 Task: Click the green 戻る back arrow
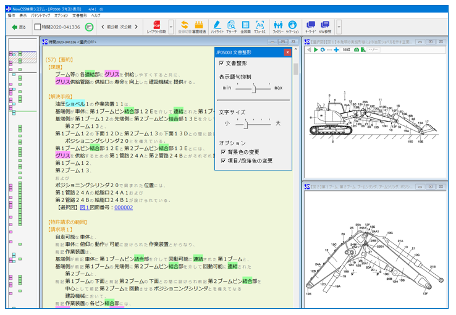pos(15,27)
